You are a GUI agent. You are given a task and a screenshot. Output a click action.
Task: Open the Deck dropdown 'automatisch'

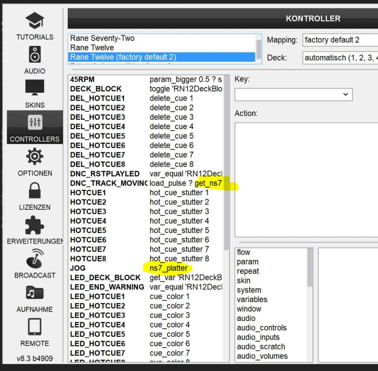click(340, 58)
